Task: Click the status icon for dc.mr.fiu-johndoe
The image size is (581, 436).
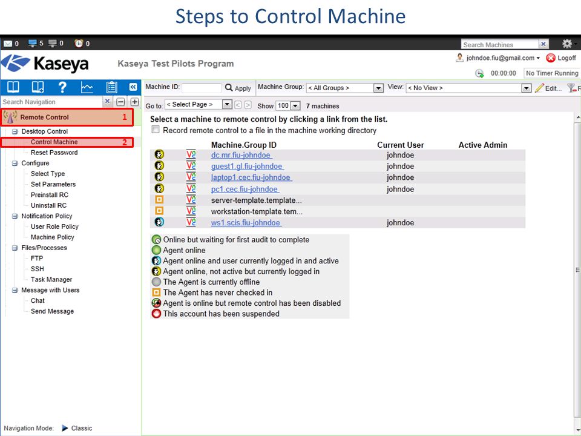Action: coord(159,154)
